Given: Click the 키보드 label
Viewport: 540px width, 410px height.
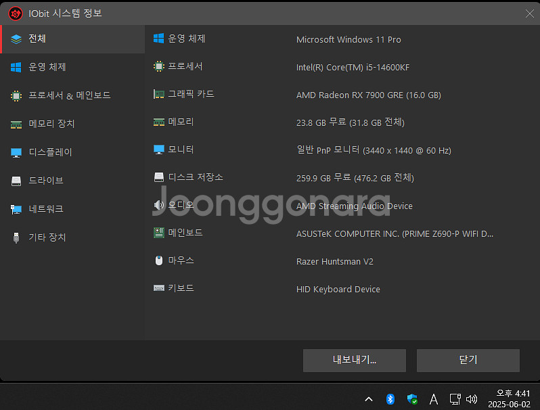Looking at the screenshot, I should pyautogui.click(x=181, y=288).
